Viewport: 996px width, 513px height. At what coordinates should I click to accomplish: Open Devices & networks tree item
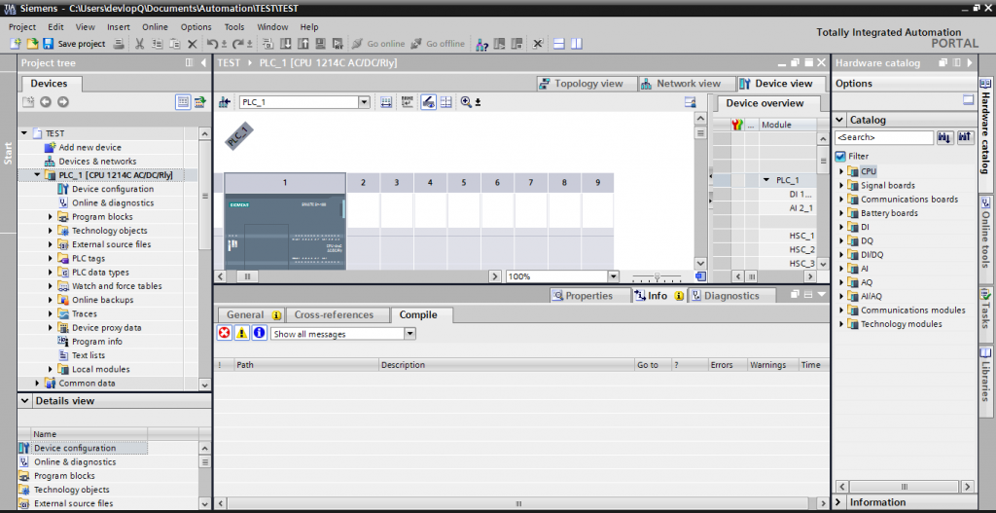coord(90,162)
